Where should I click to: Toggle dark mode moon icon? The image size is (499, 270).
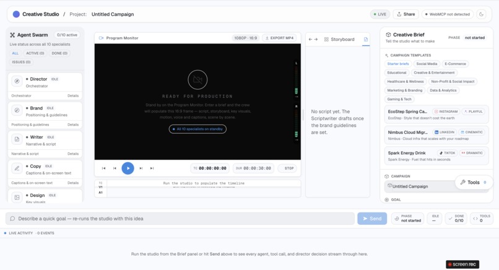[x=481, y=14]
